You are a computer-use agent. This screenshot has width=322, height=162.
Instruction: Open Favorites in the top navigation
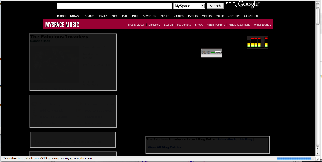click(149, 16)
